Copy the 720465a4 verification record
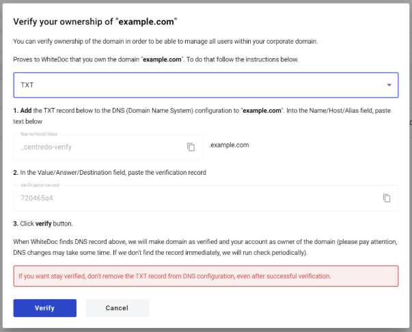Viewport: 412px width, 332px height. pos(387,198)
